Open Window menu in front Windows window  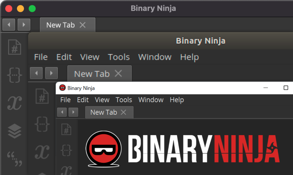point(151,100)
